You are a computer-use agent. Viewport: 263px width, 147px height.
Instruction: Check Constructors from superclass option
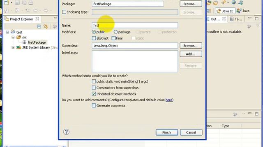[94, 87]
